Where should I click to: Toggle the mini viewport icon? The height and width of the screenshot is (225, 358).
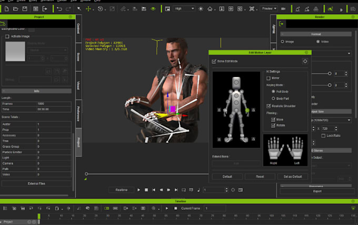[x=167, y=9]
